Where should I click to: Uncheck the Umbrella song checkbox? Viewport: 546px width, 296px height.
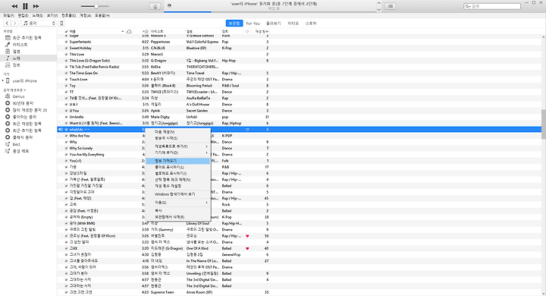(66, 117)
